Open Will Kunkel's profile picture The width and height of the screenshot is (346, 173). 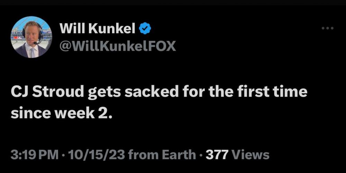click(x=31, y=37)
